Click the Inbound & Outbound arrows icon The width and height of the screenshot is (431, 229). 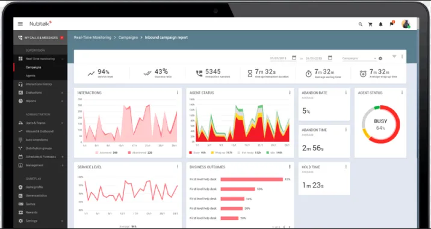[20, 132]
